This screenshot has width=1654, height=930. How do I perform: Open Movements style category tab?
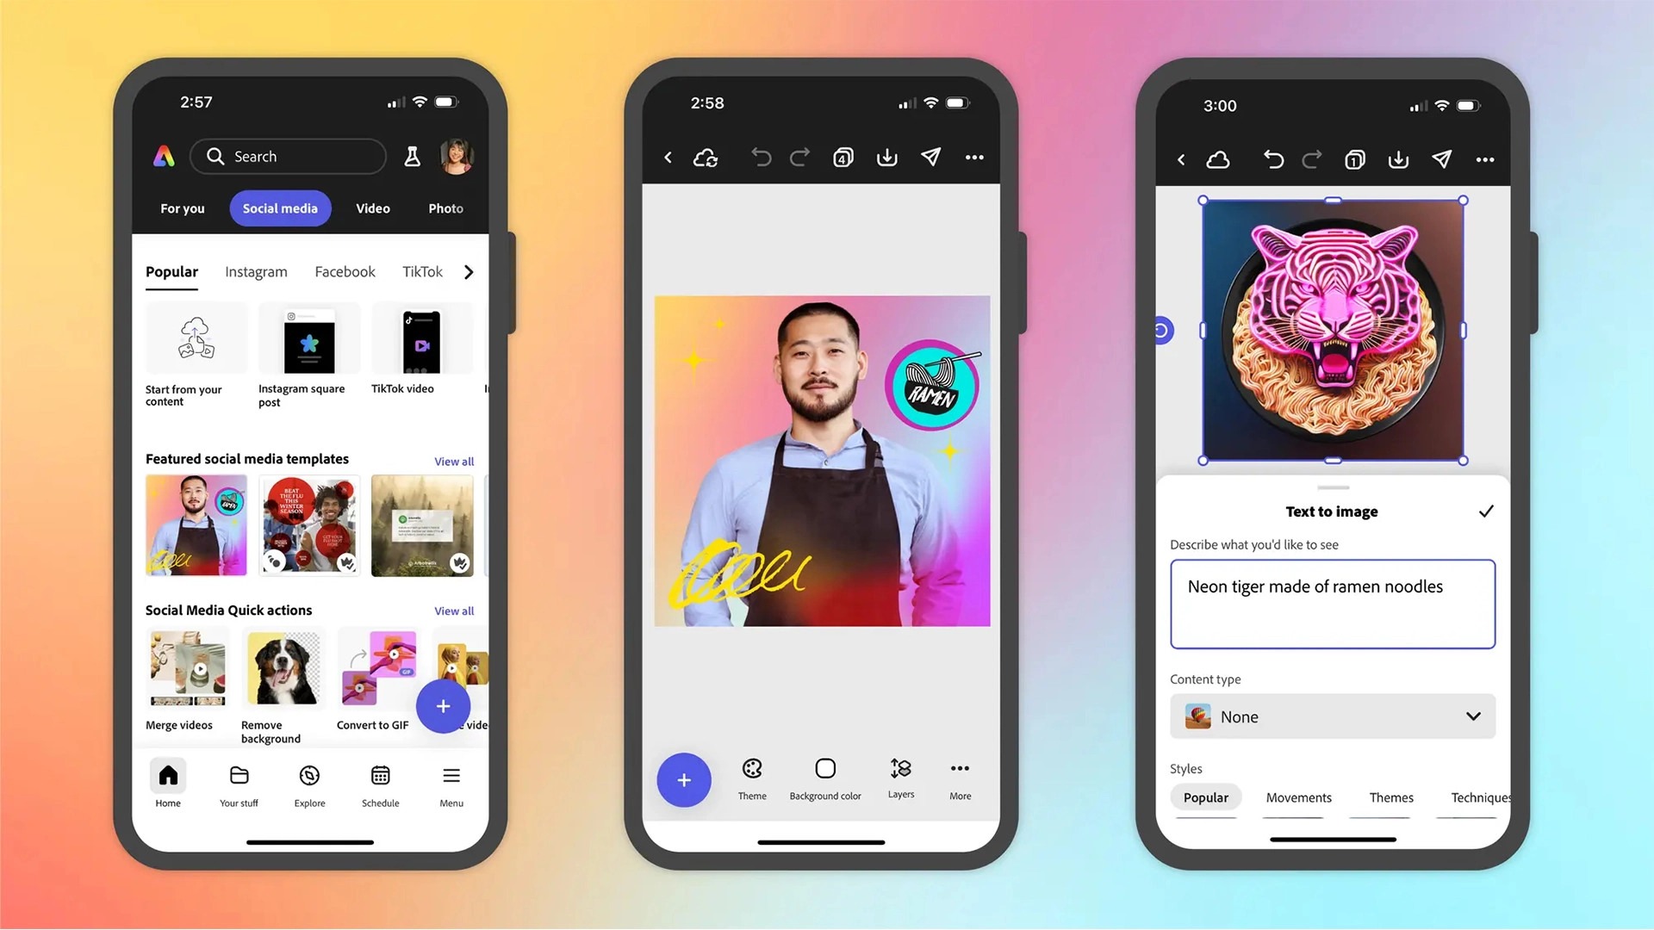pyautogui.click(x=1298, y=797)
